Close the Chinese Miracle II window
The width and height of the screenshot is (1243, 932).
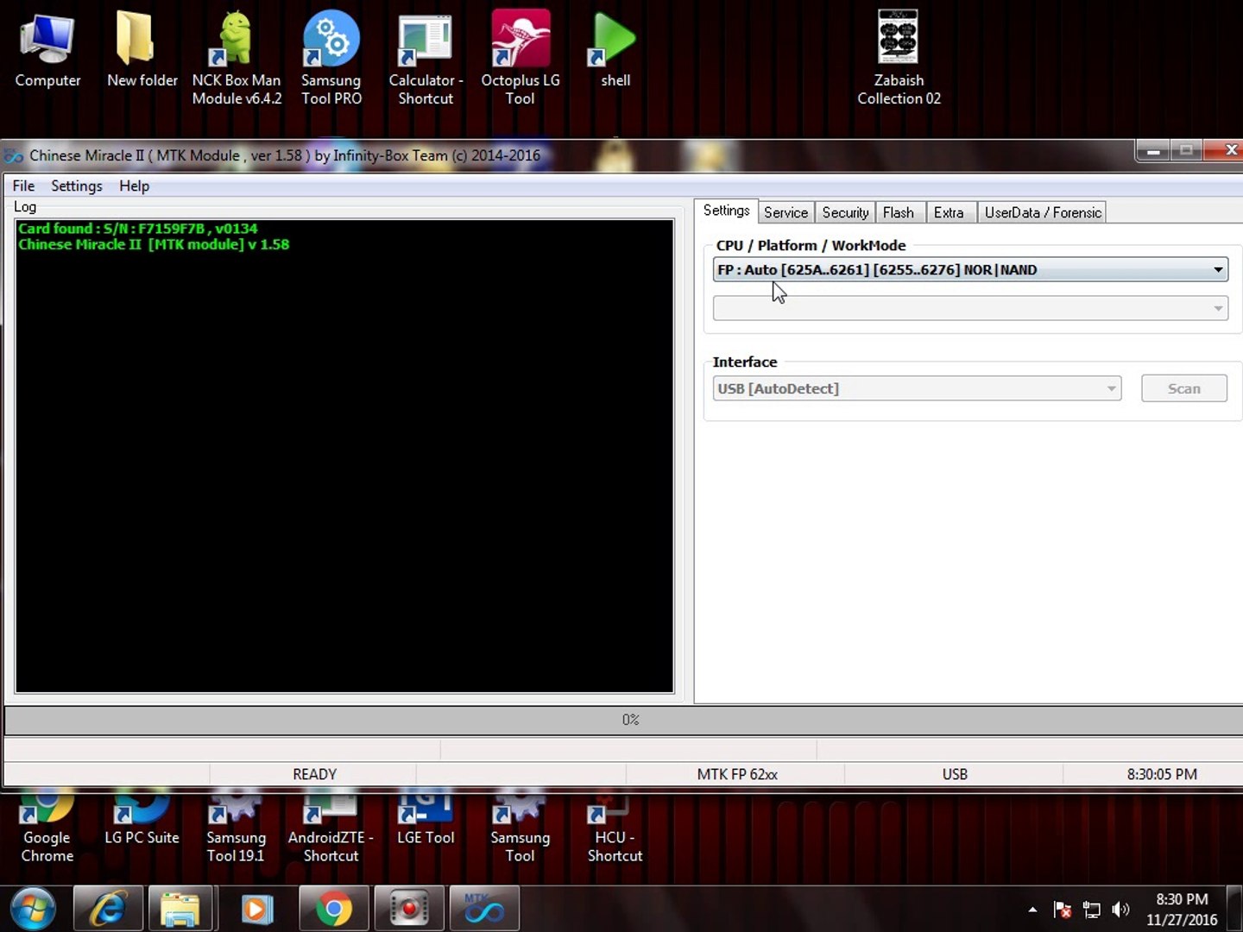coord(1225,151)
